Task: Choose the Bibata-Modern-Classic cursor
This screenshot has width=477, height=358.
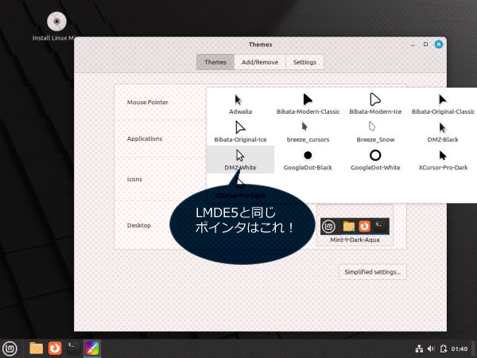Action: (x=308, y=103)
